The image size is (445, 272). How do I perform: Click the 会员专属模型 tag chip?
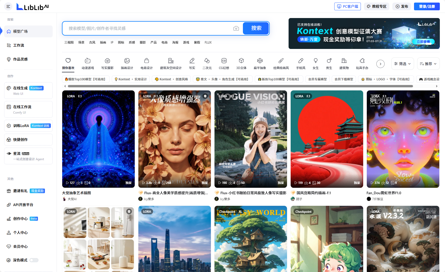point(317,79)
